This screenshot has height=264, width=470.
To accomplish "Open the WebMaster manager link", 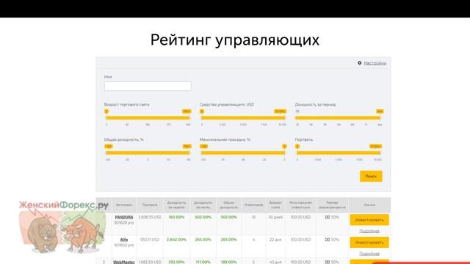I will 124,262.
